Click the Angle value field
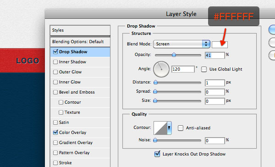This screenshot has height=167, width=275. click(183, 69)
